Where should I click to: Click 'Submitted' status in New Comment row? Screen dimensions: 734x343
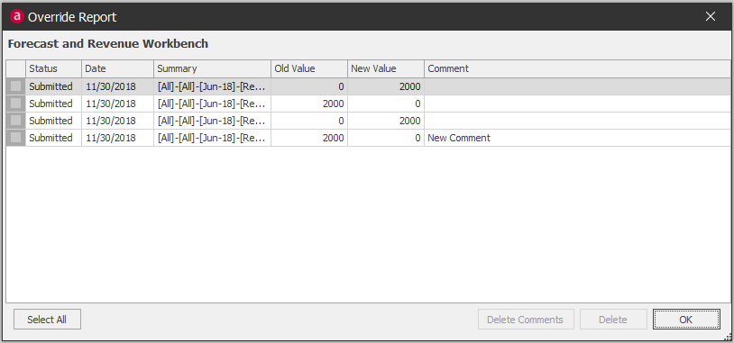(x=53, y=138)
